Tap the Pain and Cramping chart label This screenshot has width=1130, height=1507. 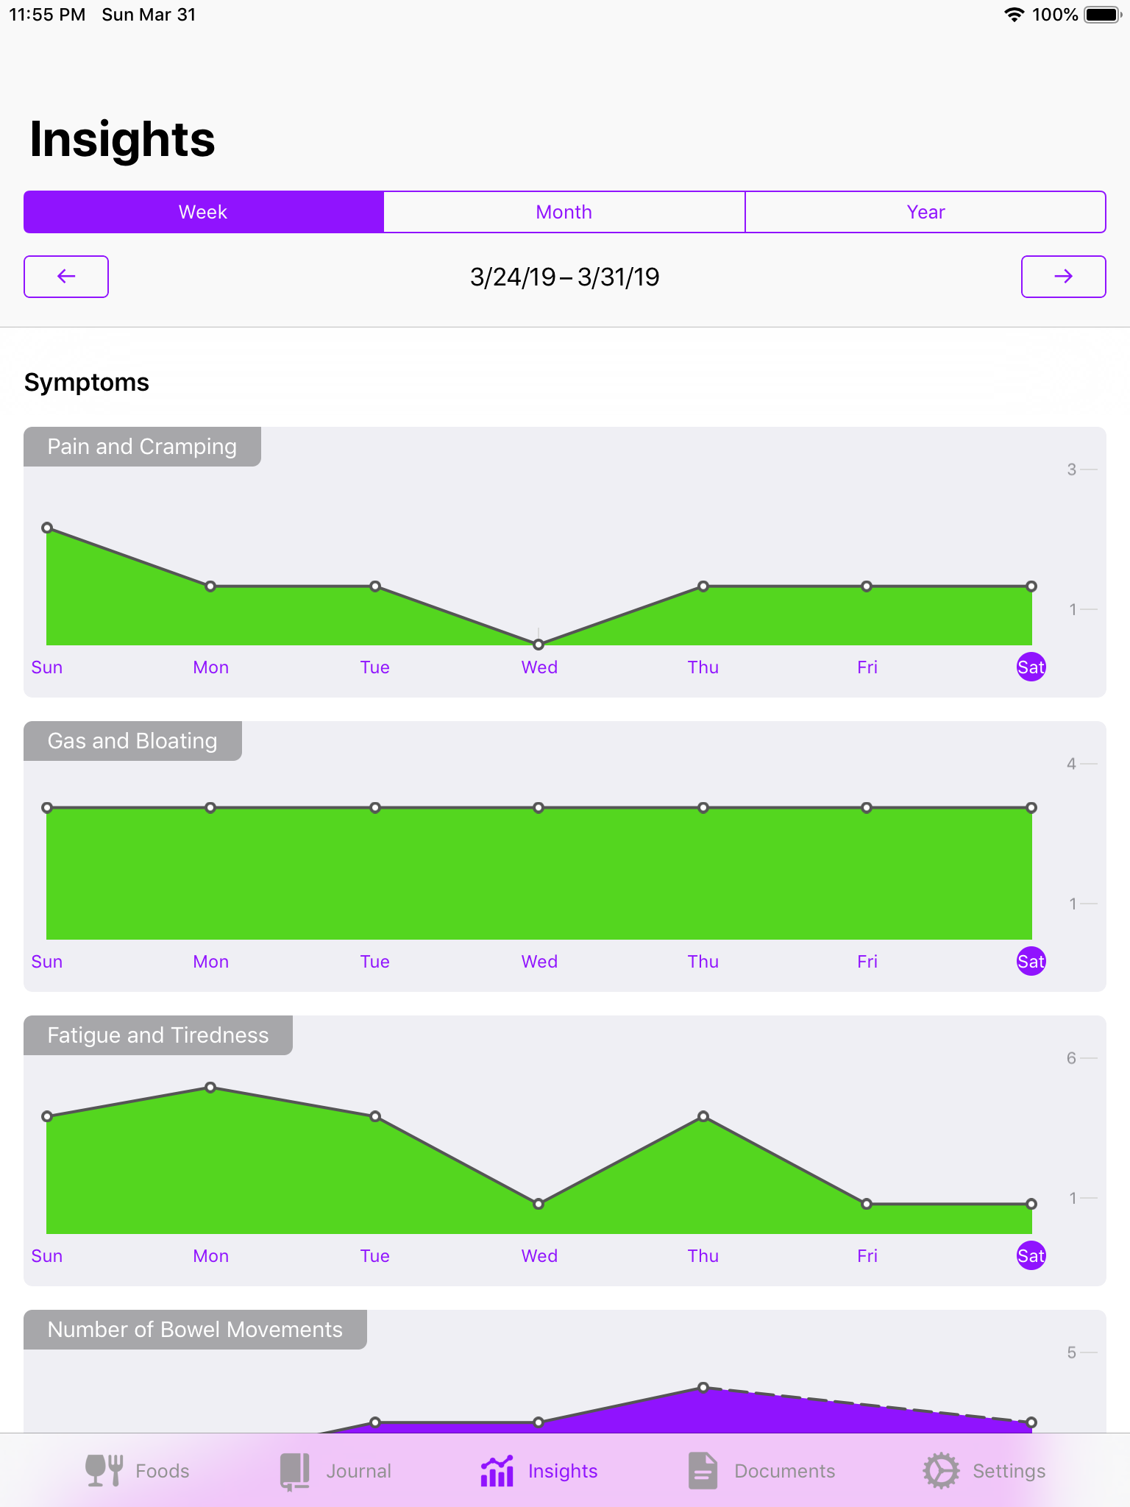click(x=142, y=447)
